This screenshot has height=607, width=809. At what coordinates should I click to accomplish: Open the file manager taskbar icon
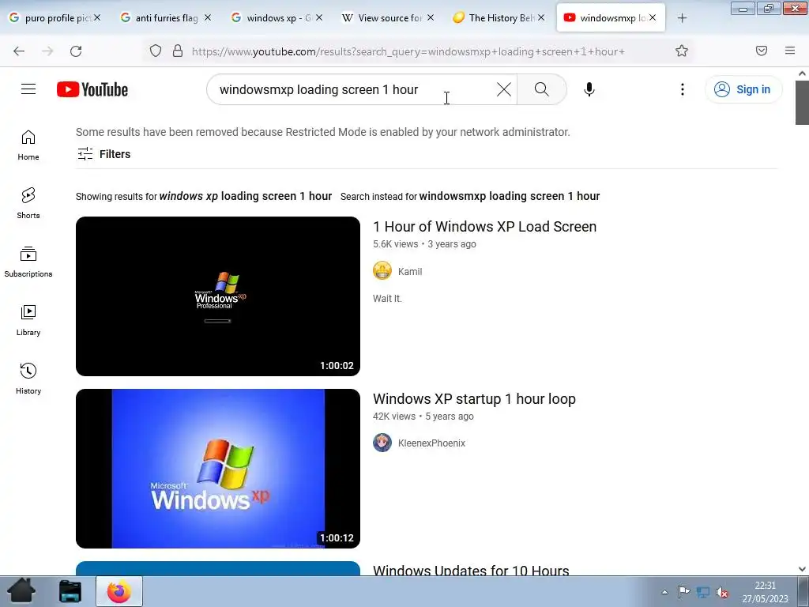click(x=70, y=591)
